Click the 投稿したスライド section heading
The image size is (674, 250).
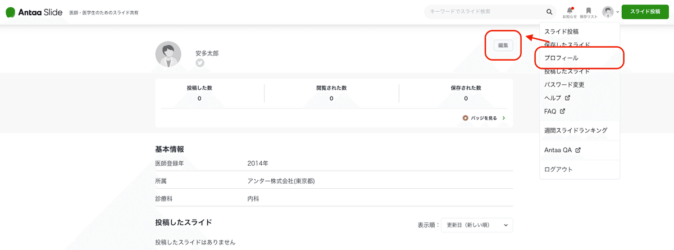coord(183,222)
